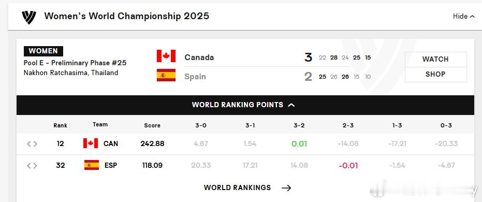This screenshot has width=482, height=202.
Task: Click the ESP flag in rankings table
Action: 92,165
